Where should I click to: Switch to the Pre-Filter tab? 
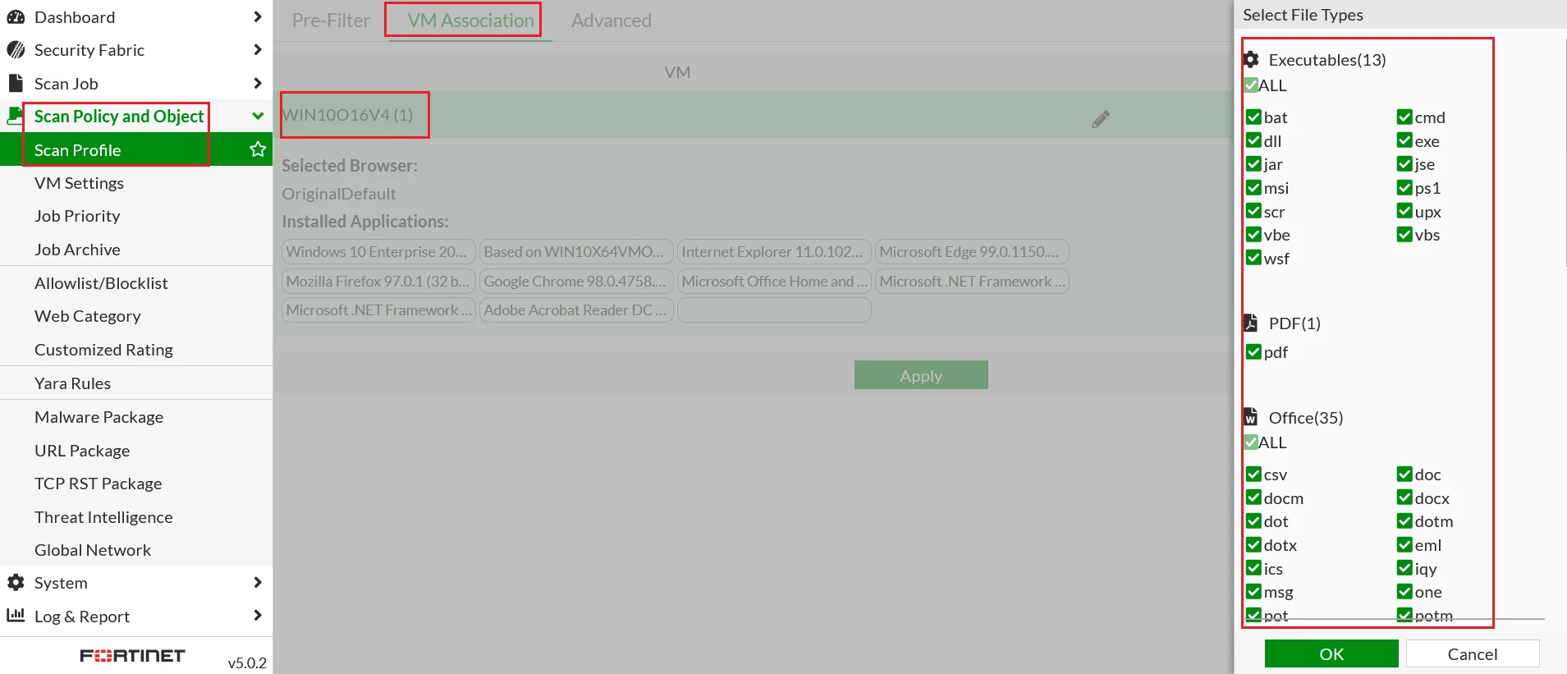pos(331,21)
